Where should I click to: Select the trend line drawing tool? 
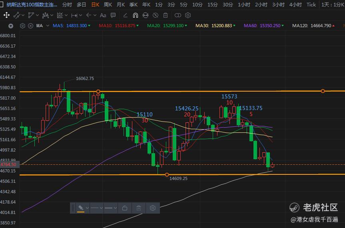click(x=16, y=15)
